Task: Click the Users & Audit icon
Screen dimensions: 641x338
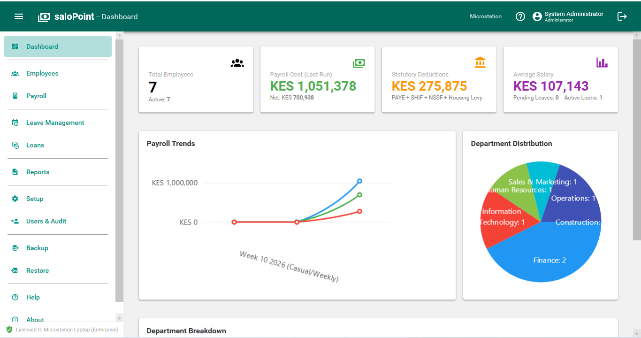Action: tap(15, 221)
